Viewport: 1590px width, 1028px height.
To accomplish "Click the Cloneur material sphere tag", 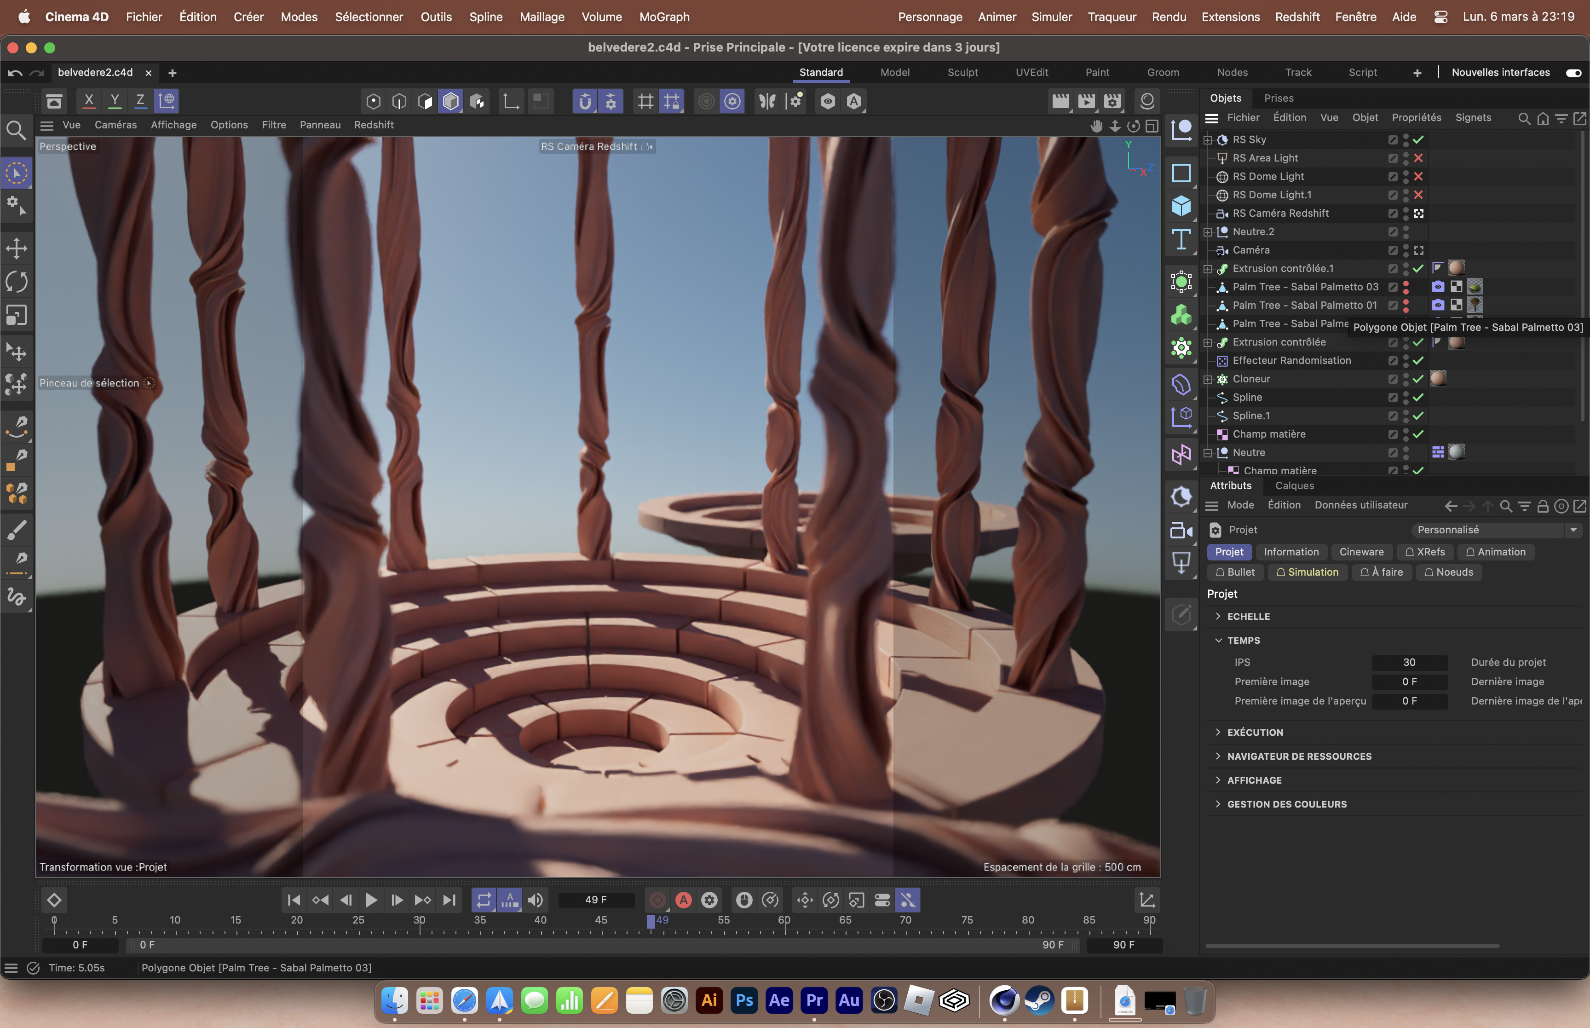I will coord(1438,379).
